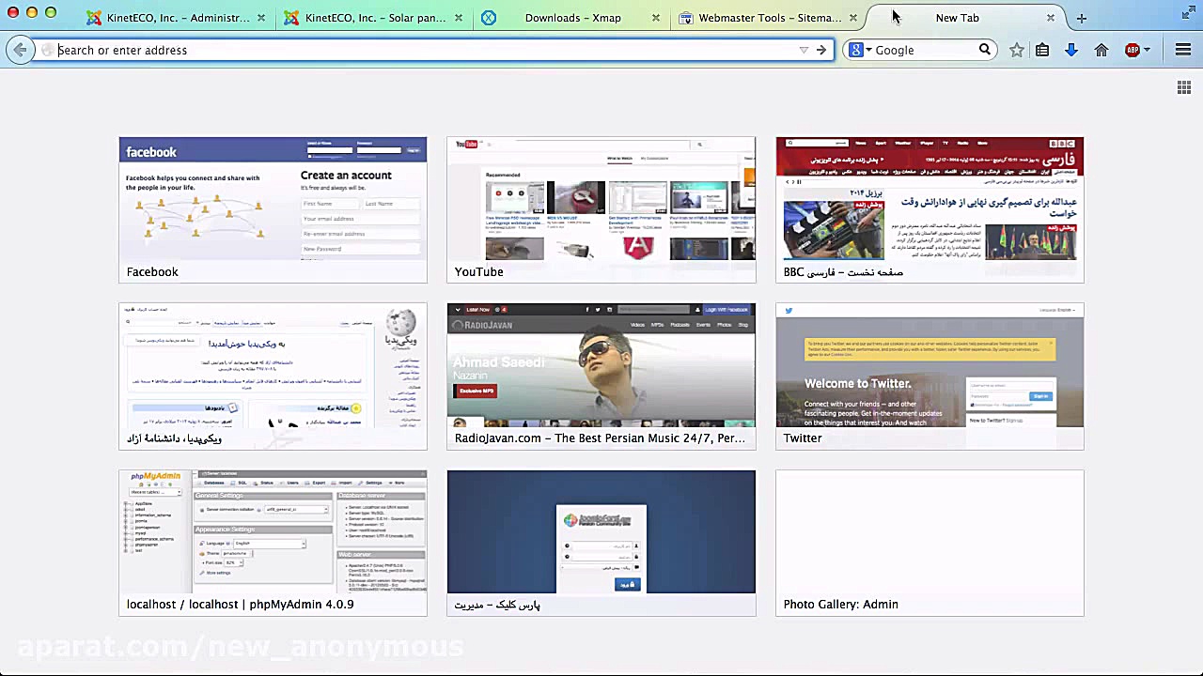This screenshot has width=1203, height=676.
Task: Click the search magnifier icon
Action: coord(984,50)
